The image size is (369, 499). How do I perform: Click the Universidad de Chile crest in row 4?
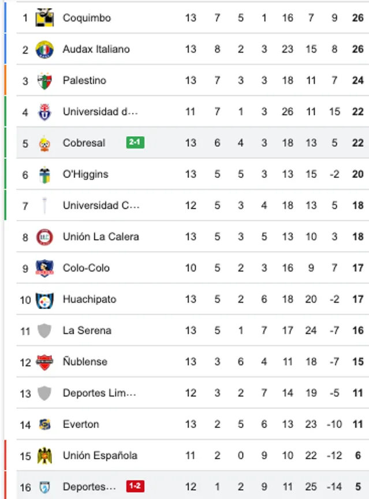[45, 111]
